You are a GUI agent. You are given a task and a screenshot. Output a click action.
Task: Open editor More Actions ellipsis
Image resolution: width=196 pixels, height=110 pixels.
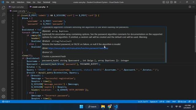[x=194, y=7]
